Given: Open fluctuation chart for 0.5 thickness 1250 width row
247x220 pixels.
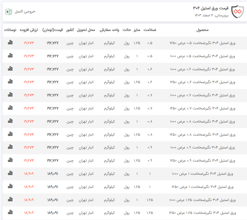Looking at the screenshot, I should [x=10, y=43].
